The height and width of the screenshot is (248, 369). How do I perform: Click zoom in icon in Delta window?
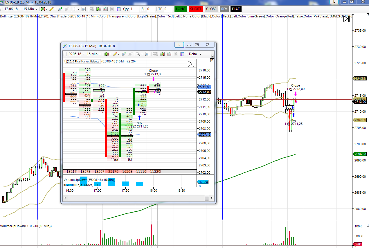pyautogui.click(x=124, y=54)
